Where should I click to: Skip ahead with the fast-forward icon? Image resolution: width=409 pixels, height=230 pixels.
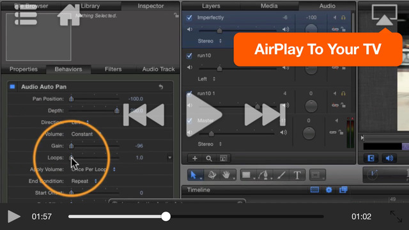point(265,115)
